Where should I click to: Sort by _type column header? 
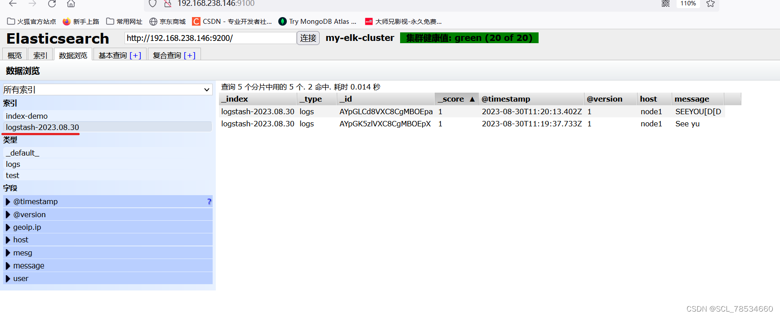click(317, 99)
